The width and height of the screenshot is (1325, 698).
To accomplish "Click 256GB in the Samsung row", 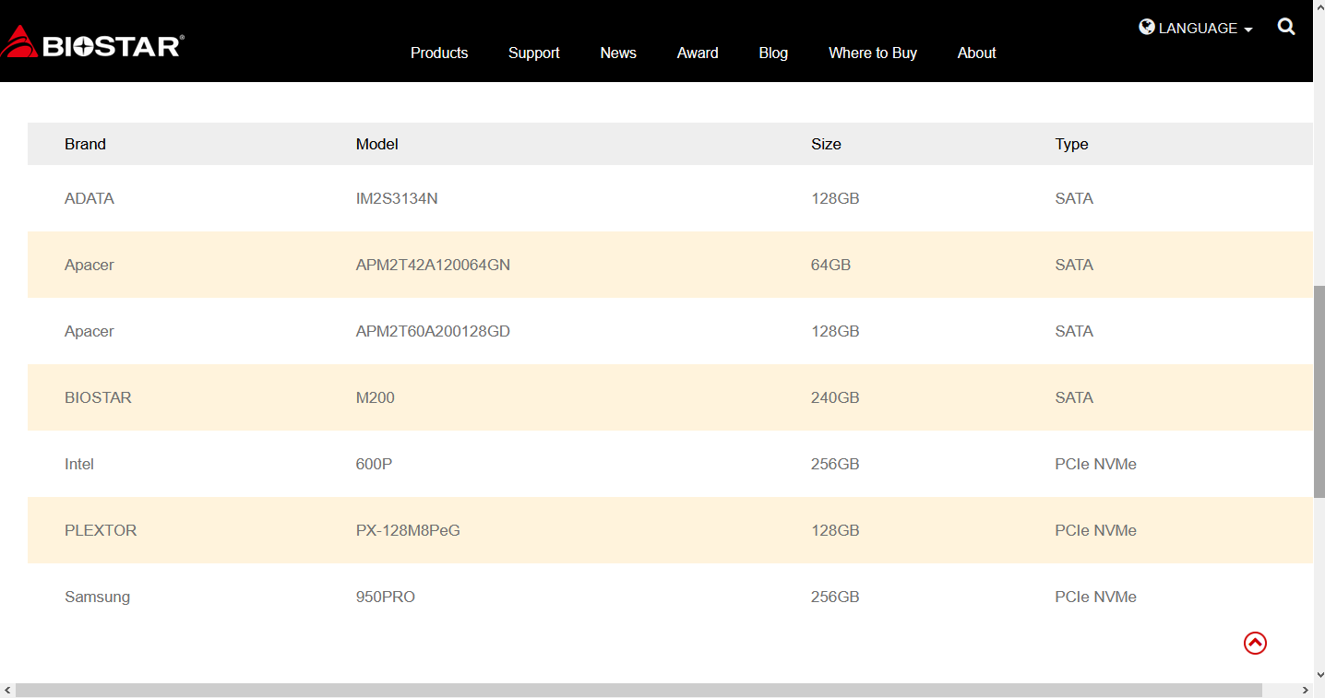I will tap(835, 597).
